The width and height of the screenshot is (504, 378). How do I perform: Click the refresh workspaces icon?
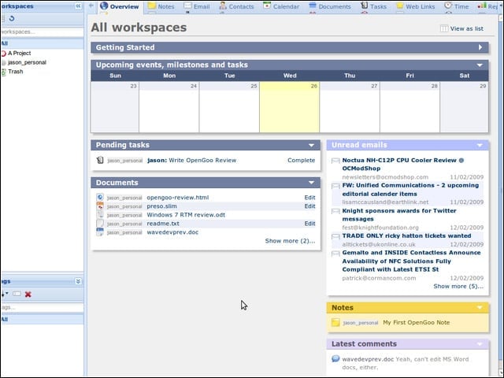click(12, 18)
